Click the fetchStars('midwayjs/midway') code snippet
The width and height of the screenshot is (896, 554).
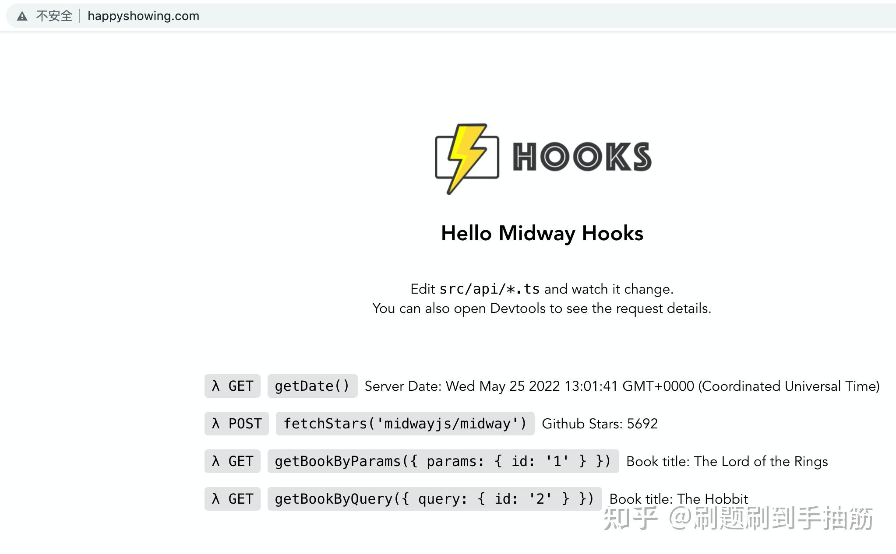(x=405, y=423)
